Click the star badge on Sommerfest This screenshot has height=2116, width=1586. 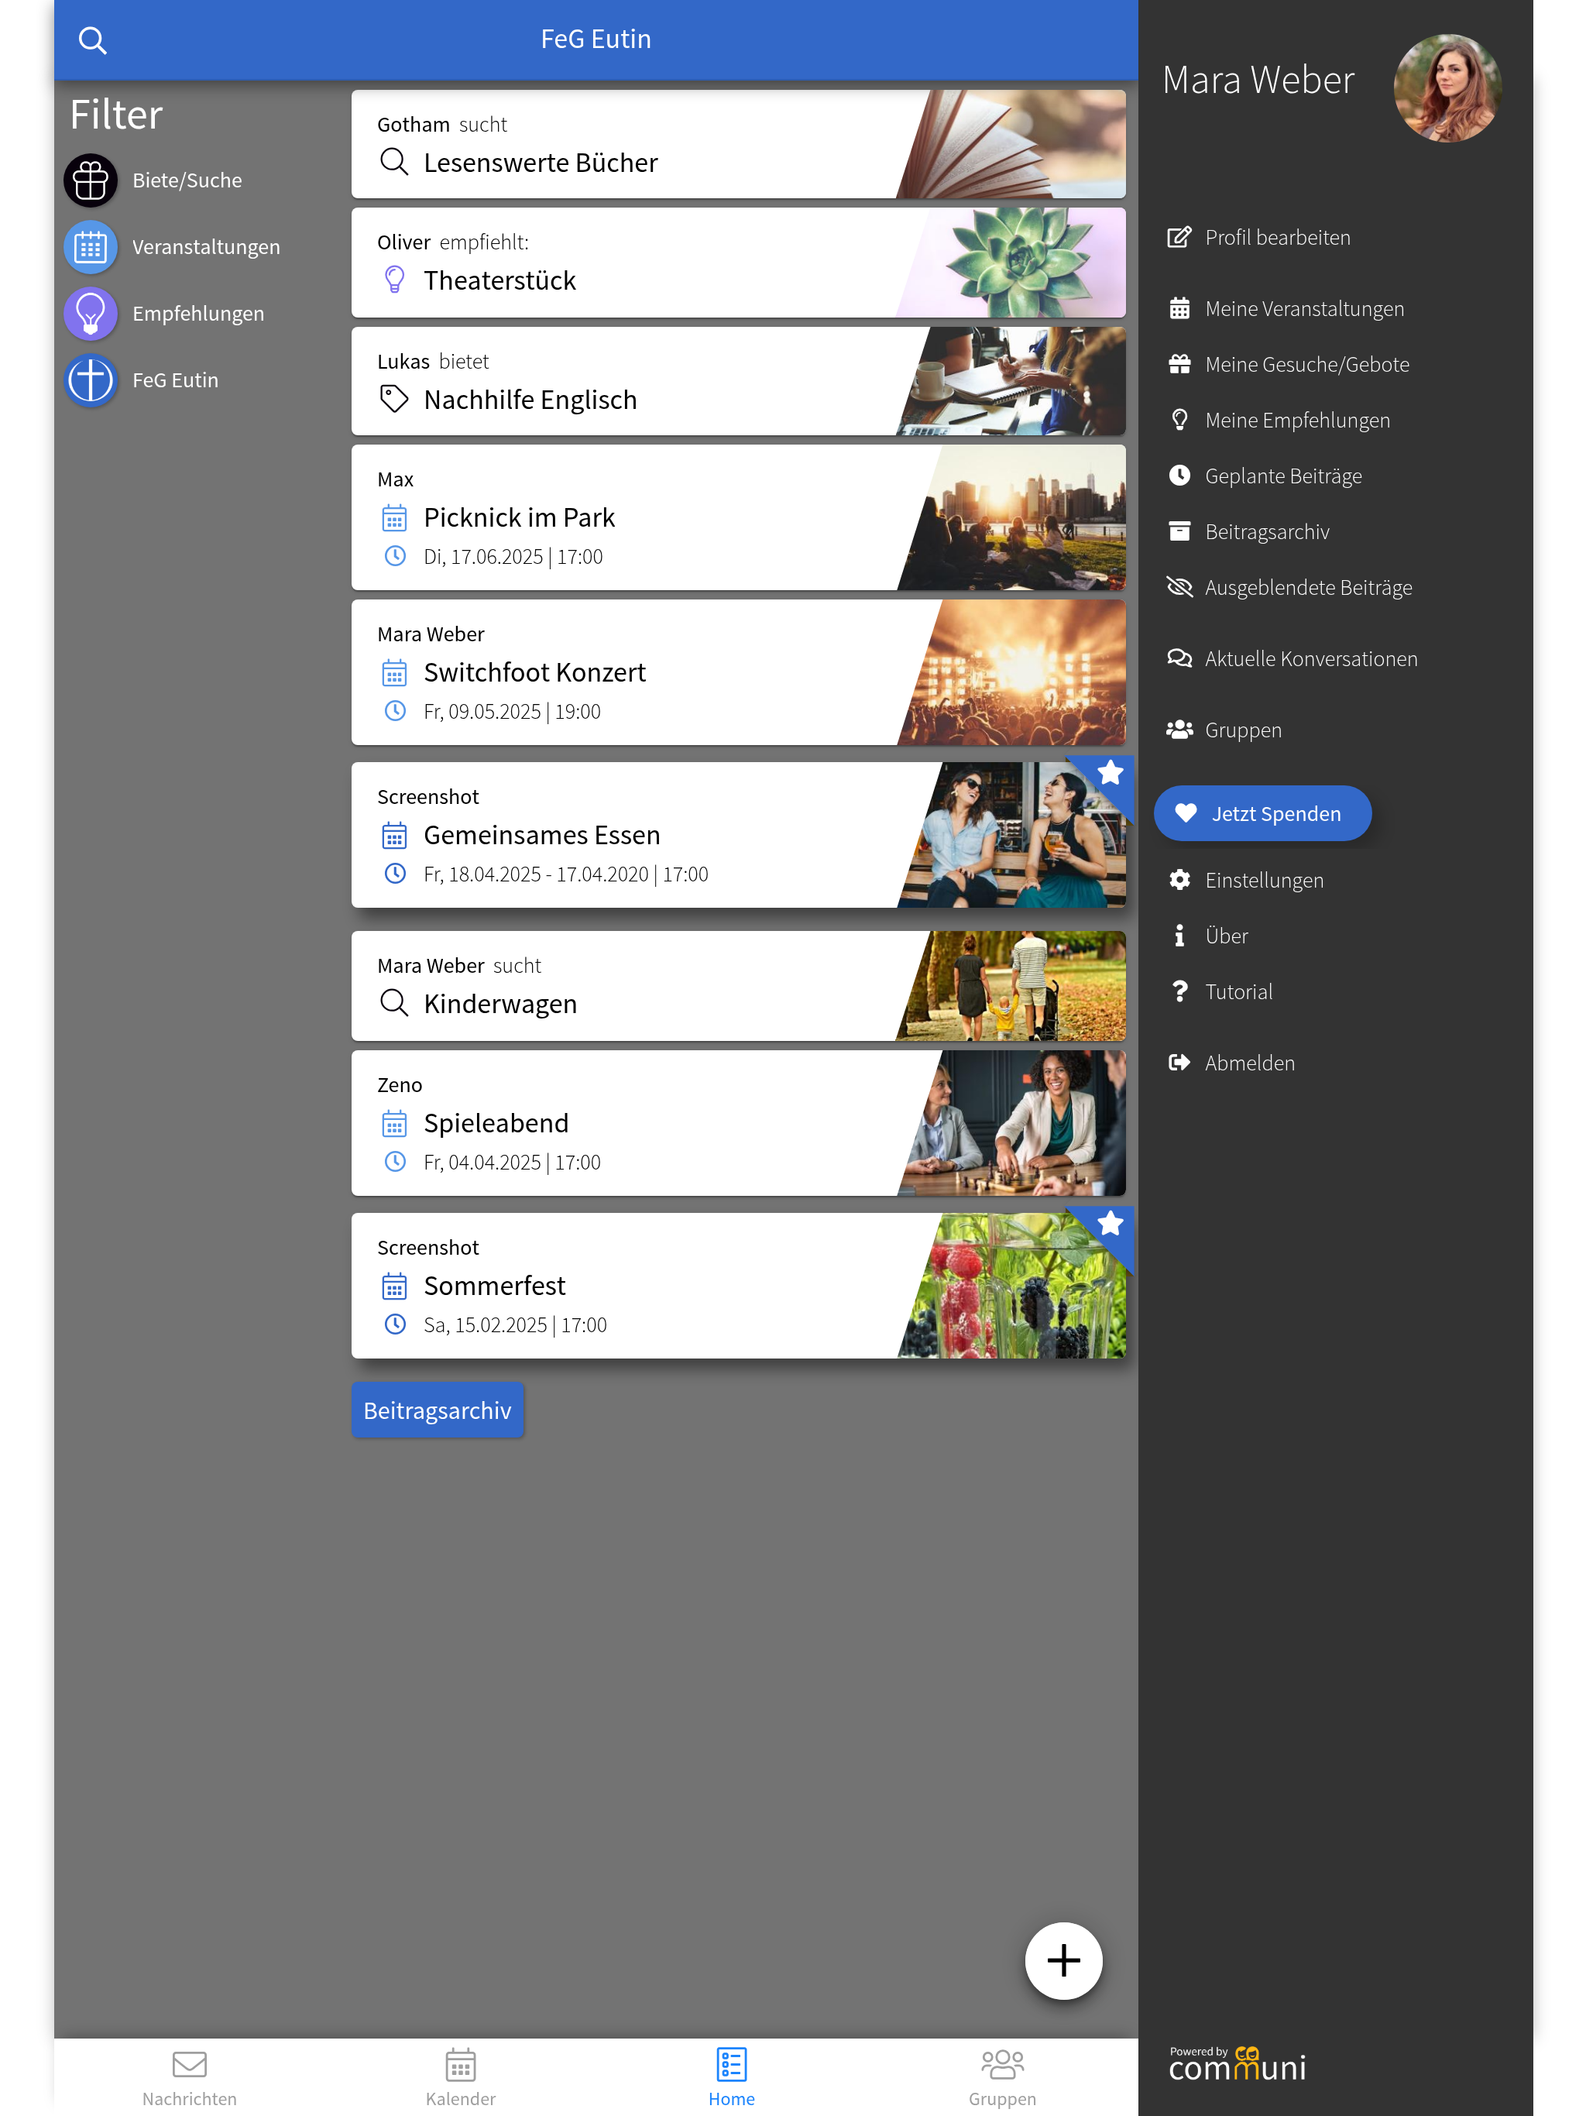(1109, 1224)
